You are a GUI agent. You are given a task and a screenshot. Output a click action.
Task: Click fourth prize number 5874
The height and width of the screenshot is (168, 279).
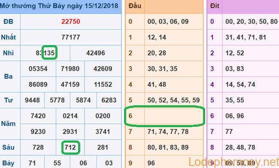coord(83,100)
